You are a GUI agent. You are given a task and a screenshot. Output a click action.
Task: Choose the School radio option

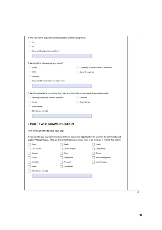click(x=29, y=68)
